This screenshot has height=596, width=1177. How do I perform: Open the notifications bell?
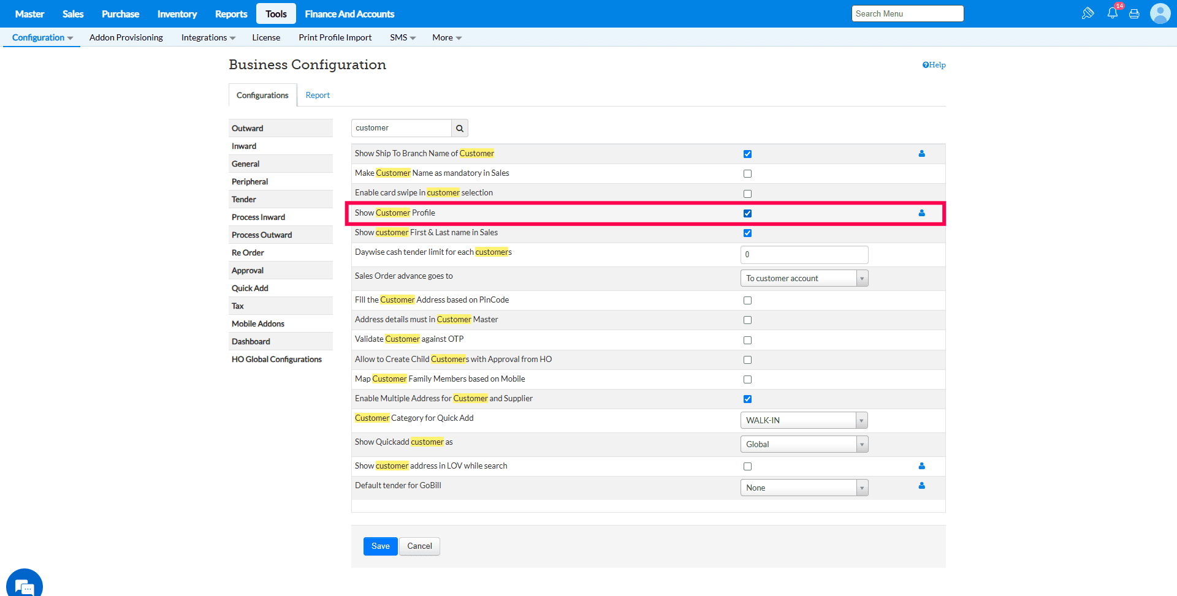[x=1112, y=13]
